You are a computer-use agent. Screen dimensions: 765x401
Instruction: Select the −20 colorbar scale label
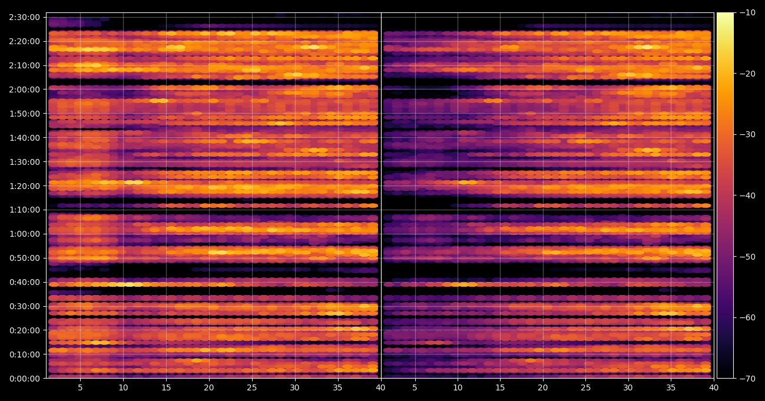point(748,74)
